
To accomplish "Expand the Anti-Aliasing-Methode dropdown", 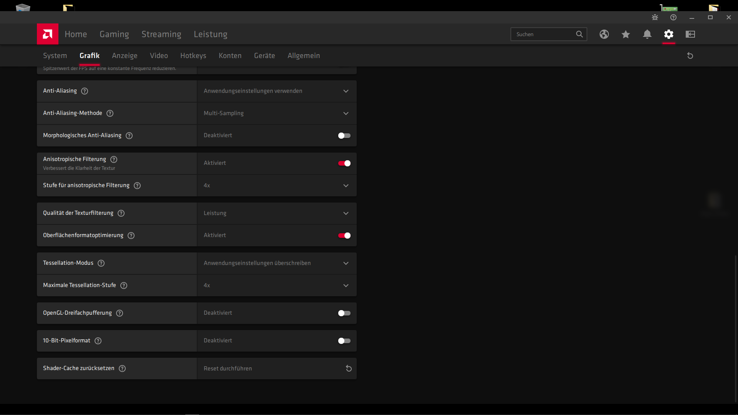I will pyautogui.click(x=346, y=113).
